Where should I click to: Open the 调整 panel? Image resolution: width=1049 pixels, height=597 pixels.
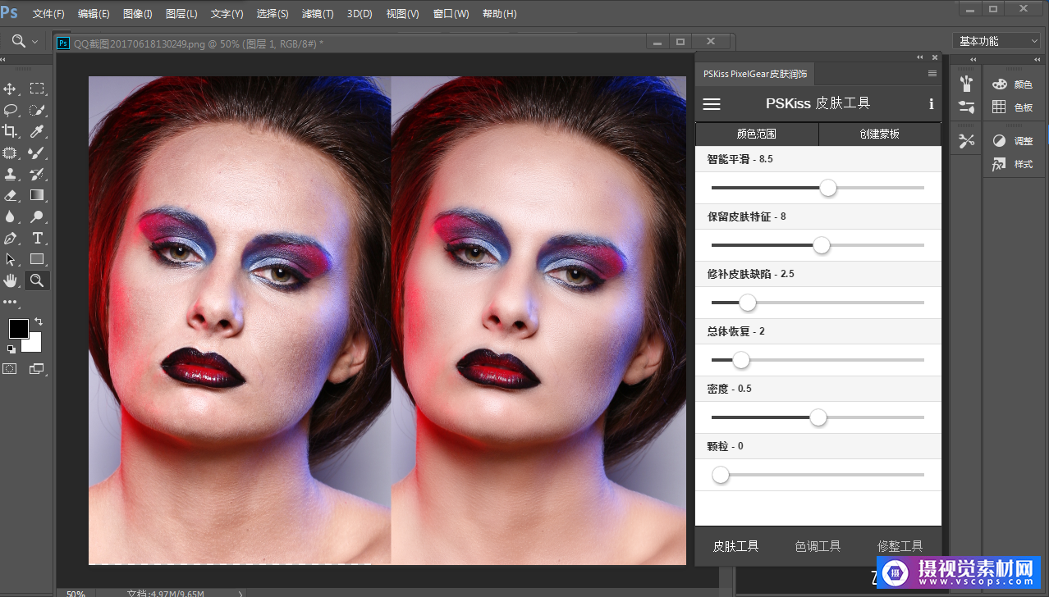(1013, 141)
